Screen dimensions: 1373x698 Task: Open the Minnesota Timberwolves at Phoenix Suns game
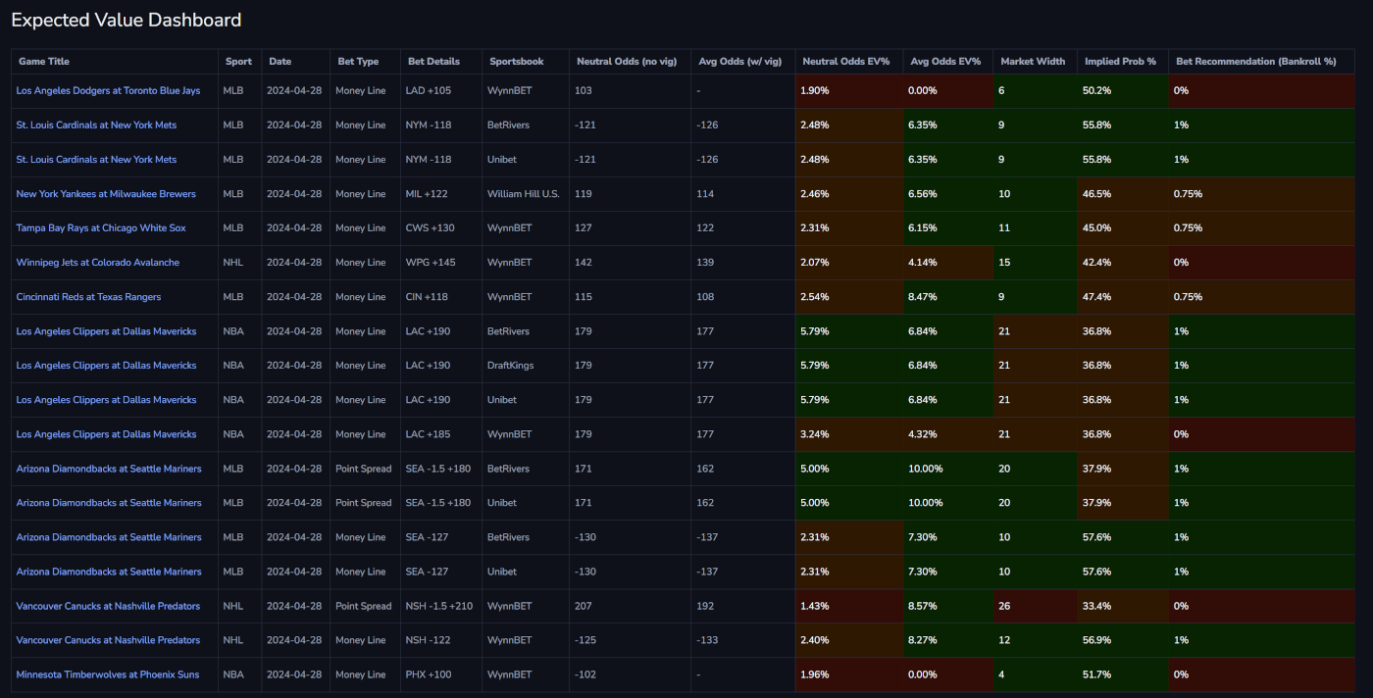pos(107,673)
